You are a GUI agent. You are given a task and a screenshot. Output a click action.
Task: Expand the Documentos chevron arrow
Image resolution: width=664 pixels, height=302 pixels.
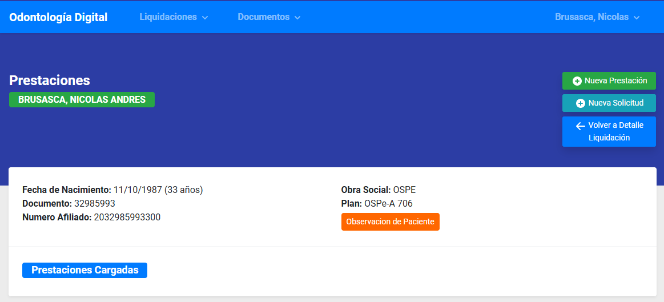(x=297, y=18)
